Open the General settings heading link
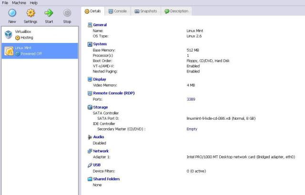The height and width of the screenshot is (195, 305). [x=100, y=25]
